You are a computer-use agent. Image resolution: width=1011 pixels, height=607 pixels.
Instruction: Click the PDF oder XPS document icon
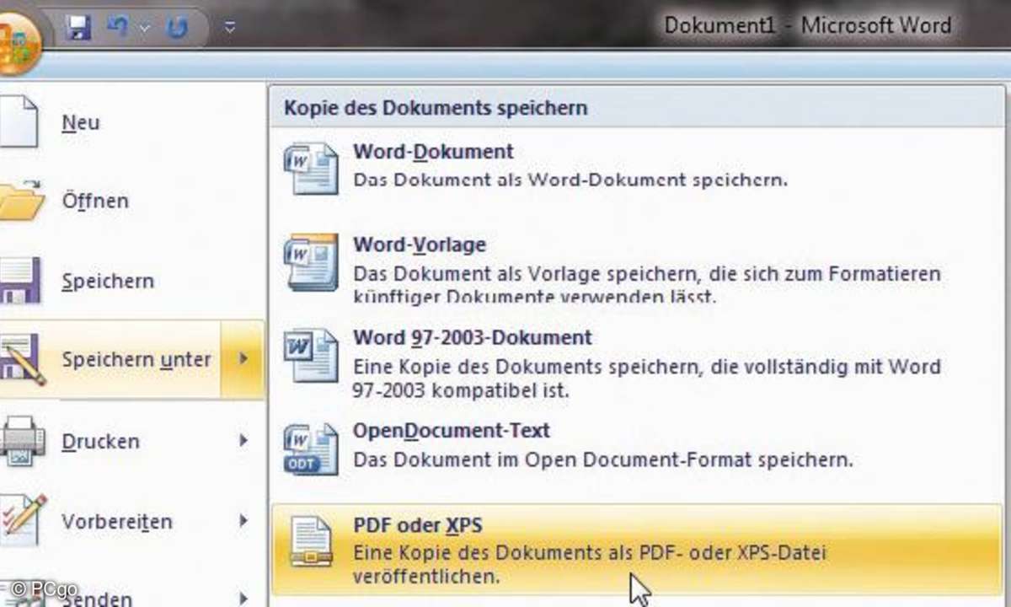click(x=311, y=541)
